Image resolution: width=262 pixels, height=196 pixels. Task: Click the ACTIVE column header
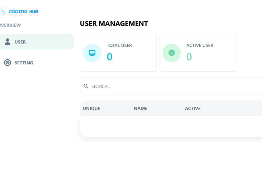coord(193,109)
